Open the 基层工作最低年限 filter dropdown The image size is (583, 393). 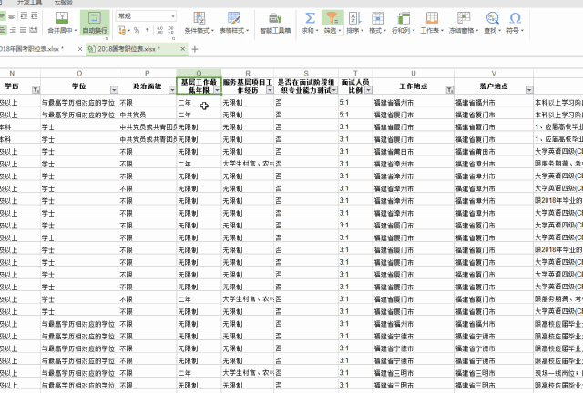217,90
